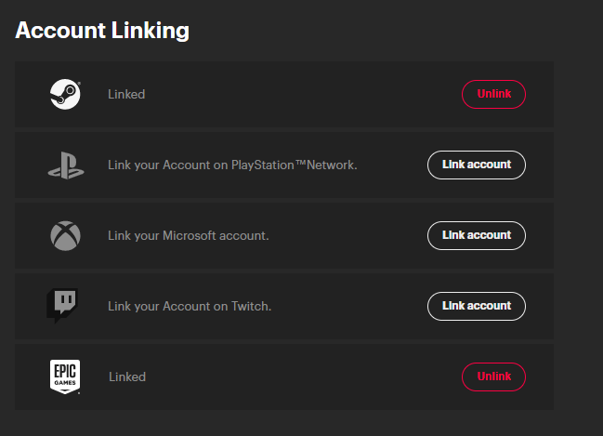The width and height of the screenshot is (603, 436).
Task: Click the Steam logo icon
Action: click(65, 94)
